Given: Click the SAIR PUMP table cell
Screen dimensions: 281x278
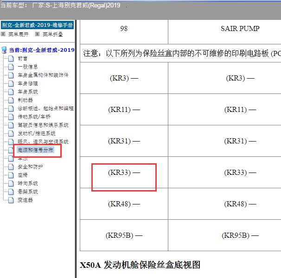Looking at the screenshot, I should (x=224, y=32).
